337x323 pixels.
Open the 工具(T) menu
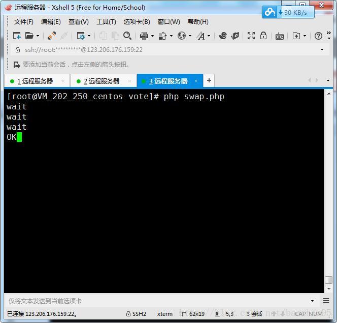(106, 22)
